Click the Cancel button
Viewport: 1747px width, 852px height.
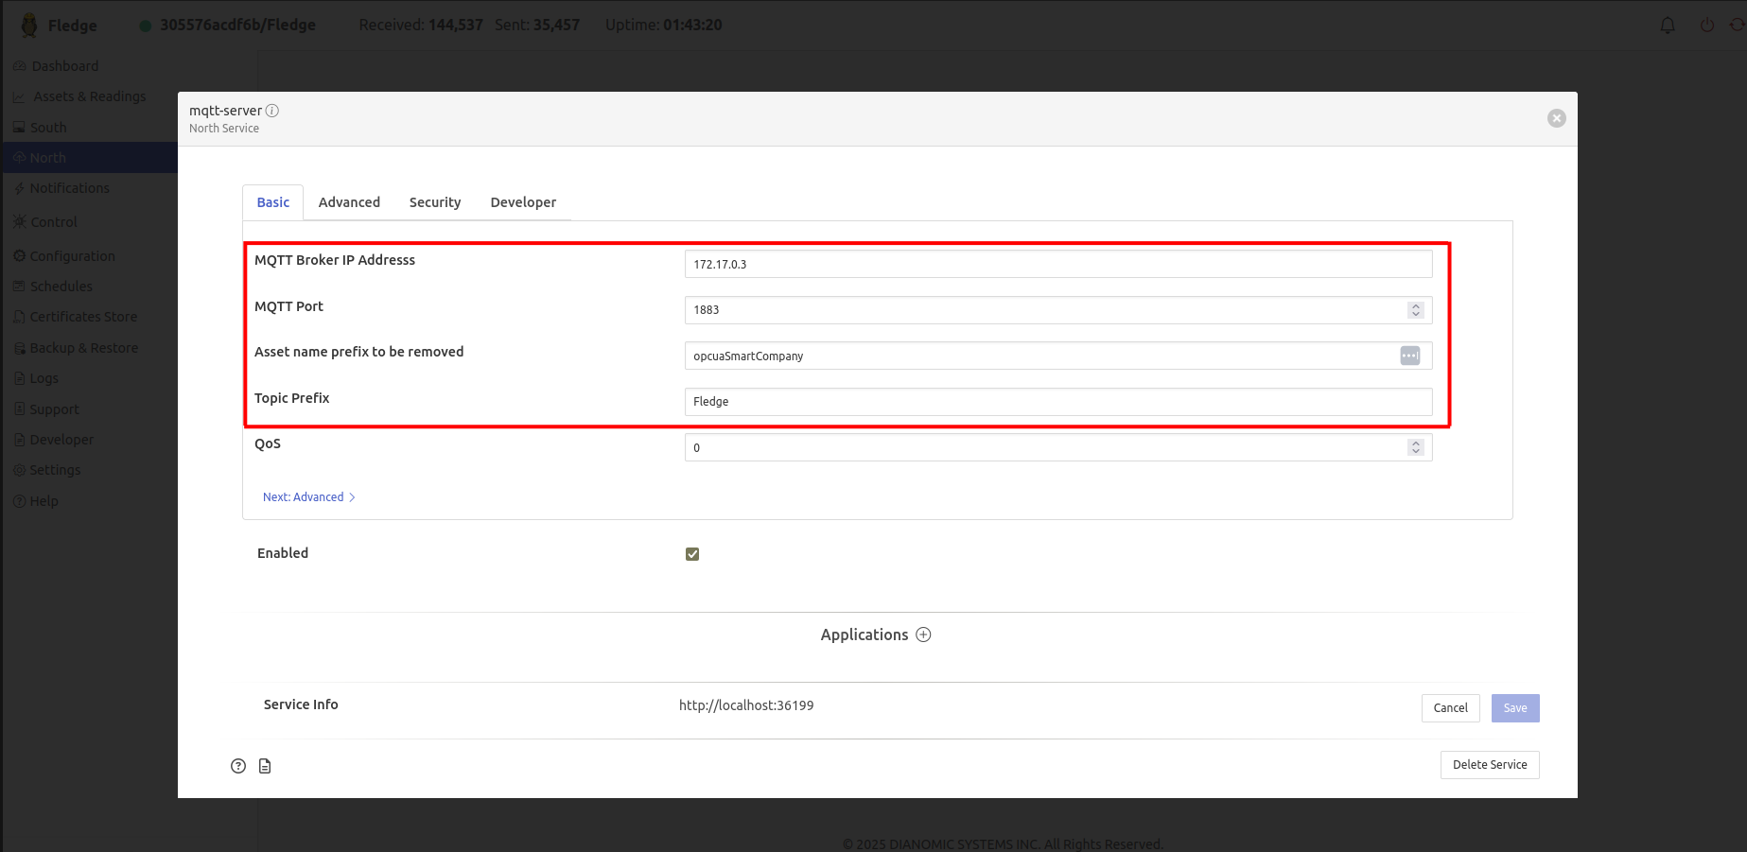(1450, 708)
